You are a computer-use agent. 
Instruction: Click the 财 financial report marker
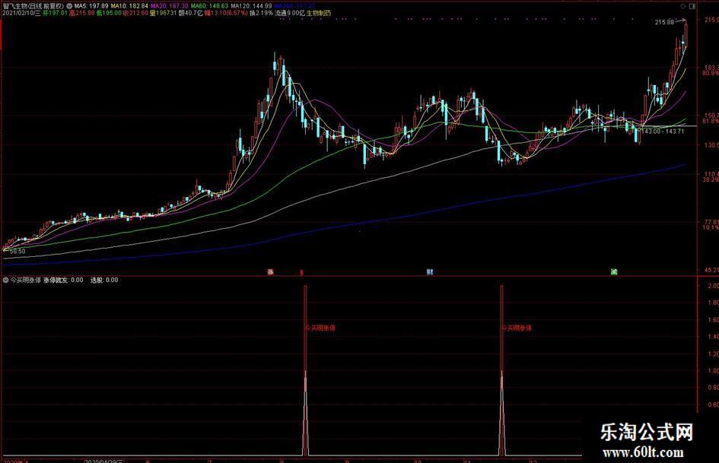(x=430, y=272)
